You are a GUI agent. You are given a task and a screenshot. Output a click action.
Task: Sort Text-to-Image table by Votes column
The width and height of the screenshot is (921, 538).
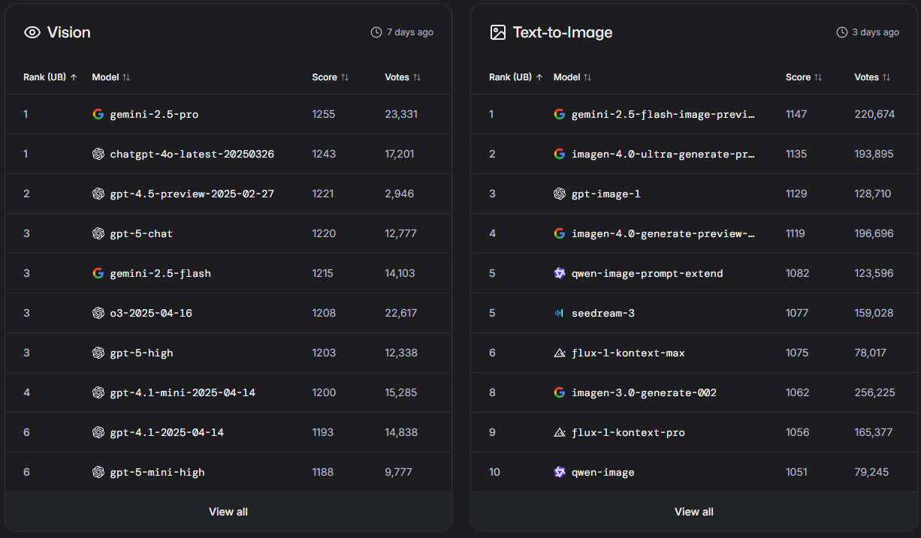872,77
